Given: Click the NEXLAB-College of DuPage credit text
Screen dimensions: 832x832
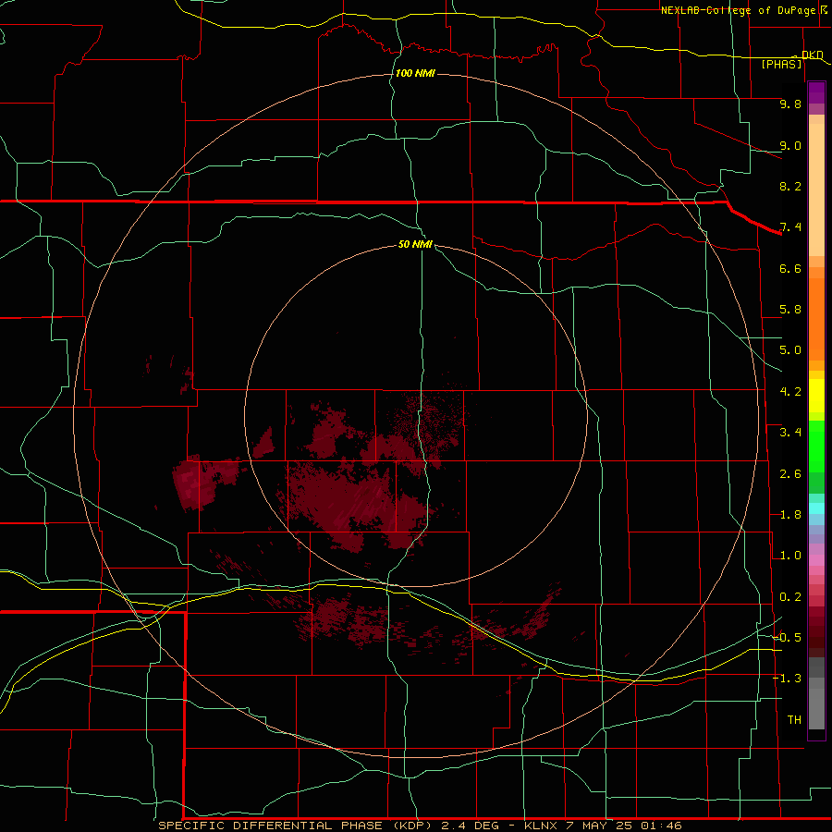Looking at the screenshot, I should 738,10.
